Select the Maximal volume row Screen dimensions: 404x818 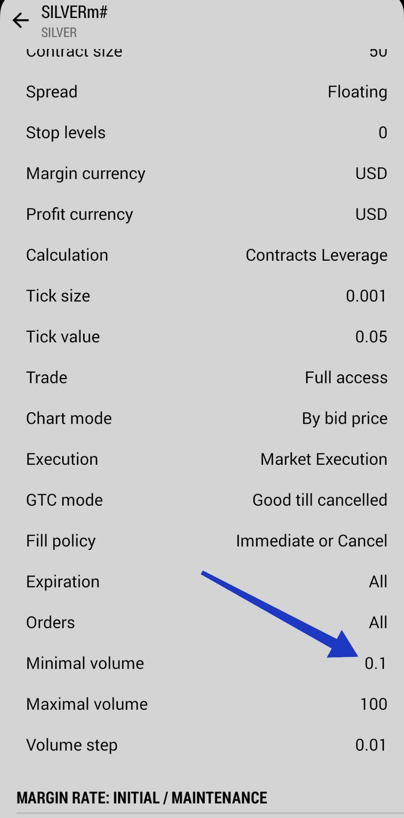202,704
